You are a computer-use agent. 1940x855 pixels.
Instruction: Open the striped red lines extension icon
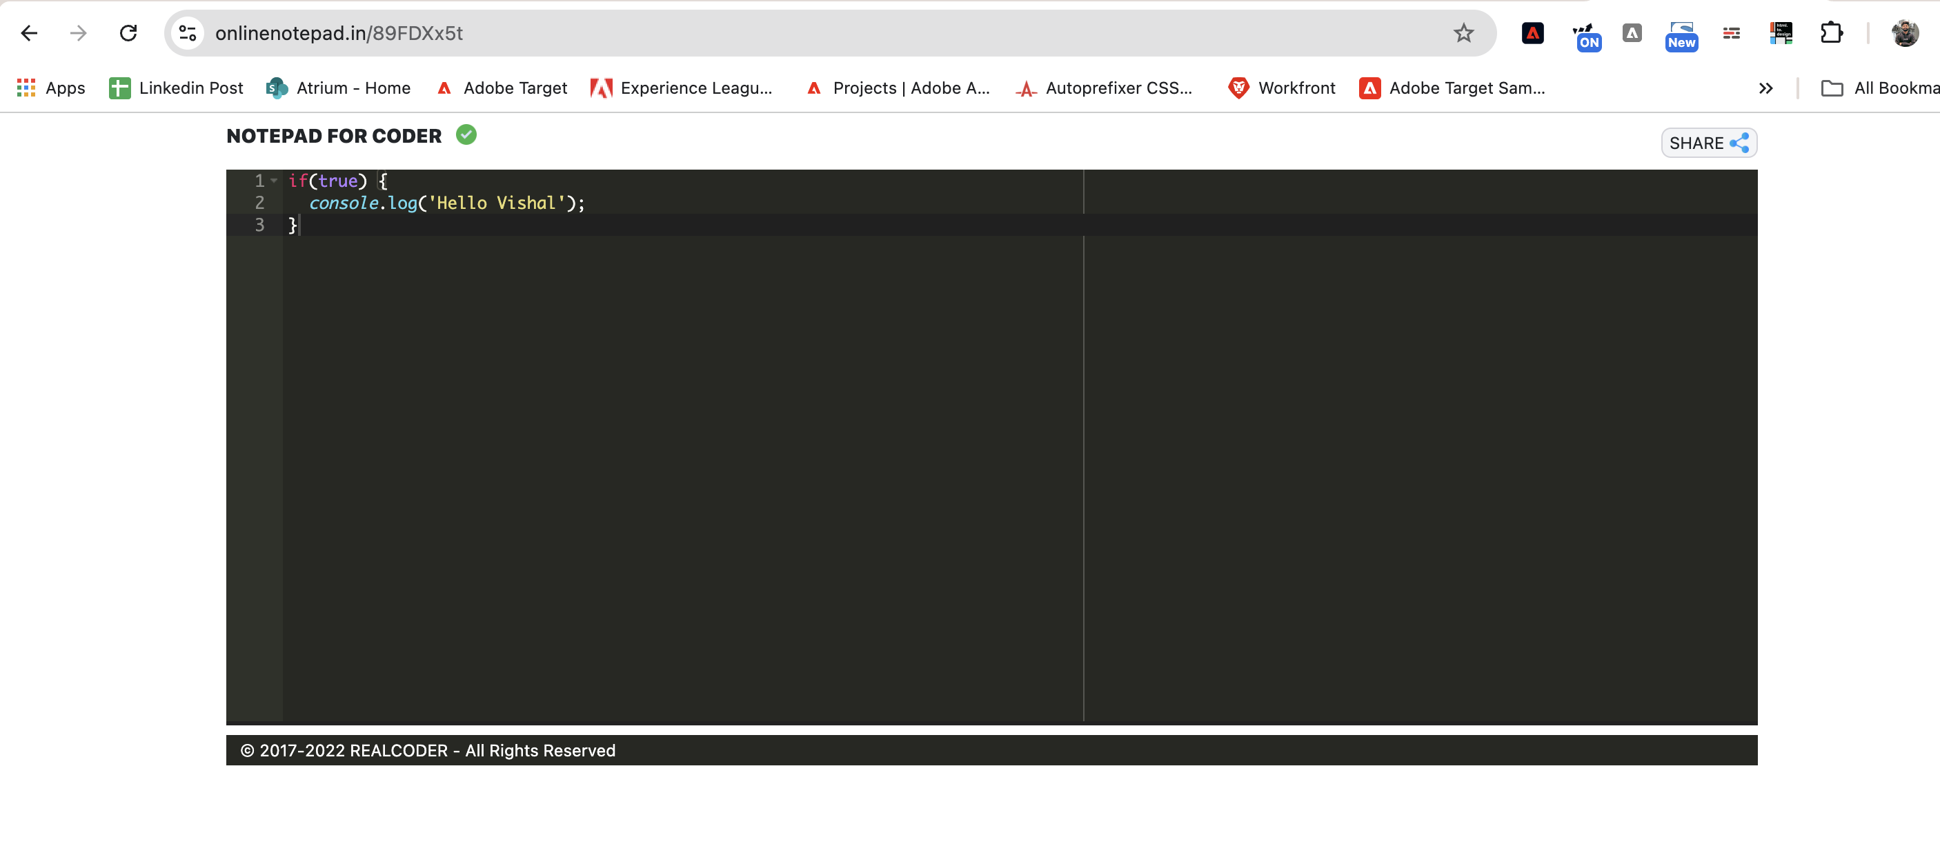(1732, 33)
